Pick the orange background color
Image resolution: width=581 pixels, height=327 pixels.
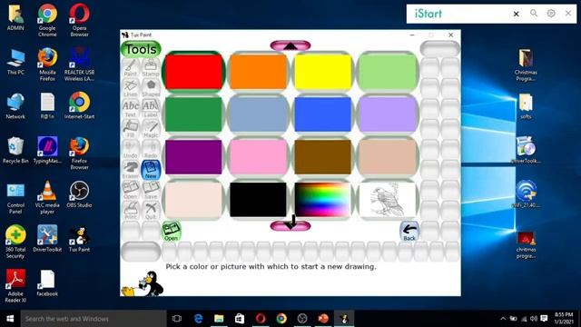pyautogui.click(x=258, y=72)
